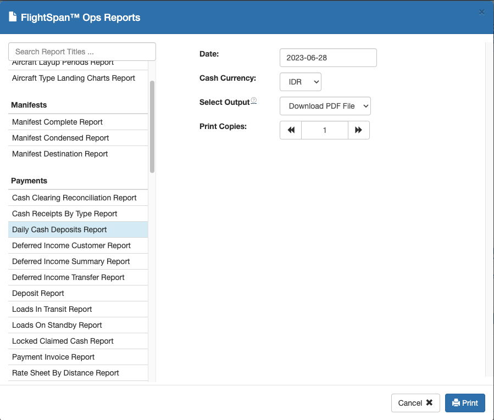
Task: Click the FlightSpan Ops Reports title
Action: click(x=80, y=18)
